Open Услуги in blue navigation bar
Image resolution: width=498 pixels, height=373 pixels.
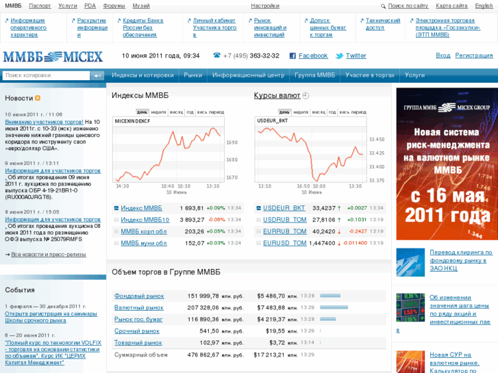pos(415,75)
